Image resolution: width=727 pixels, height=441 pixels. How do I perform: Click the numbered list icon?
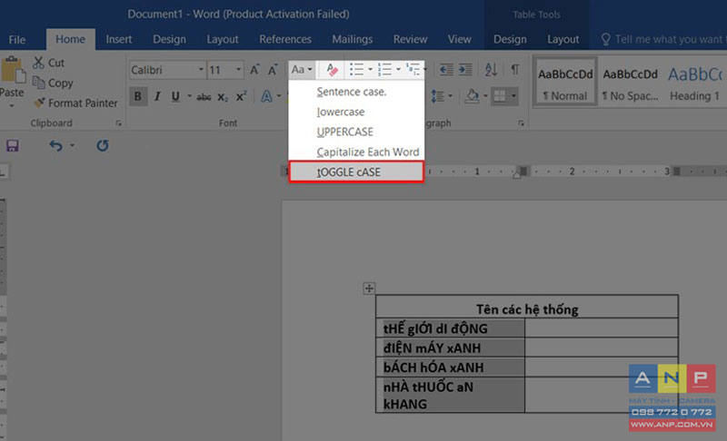384,70
